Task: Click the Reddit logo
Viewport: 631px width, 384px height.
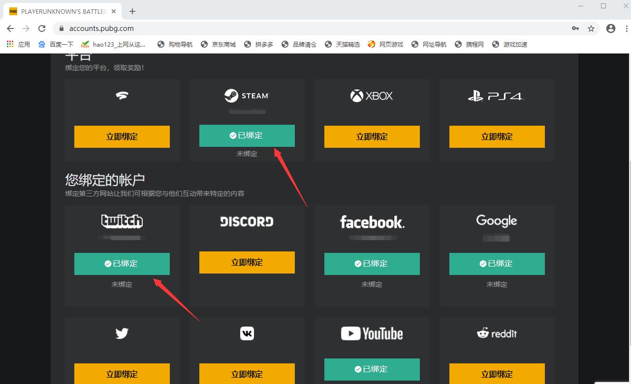Action: point(497,333)
